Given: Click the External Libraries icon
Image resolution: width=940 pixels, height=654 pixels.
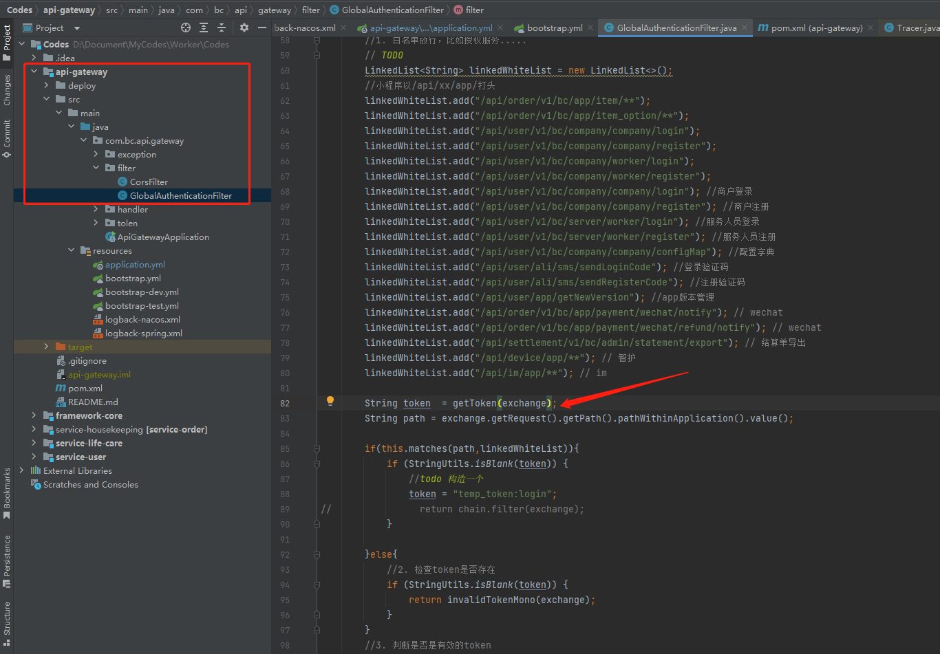Looking at the screenshot, I should (36, 470).
